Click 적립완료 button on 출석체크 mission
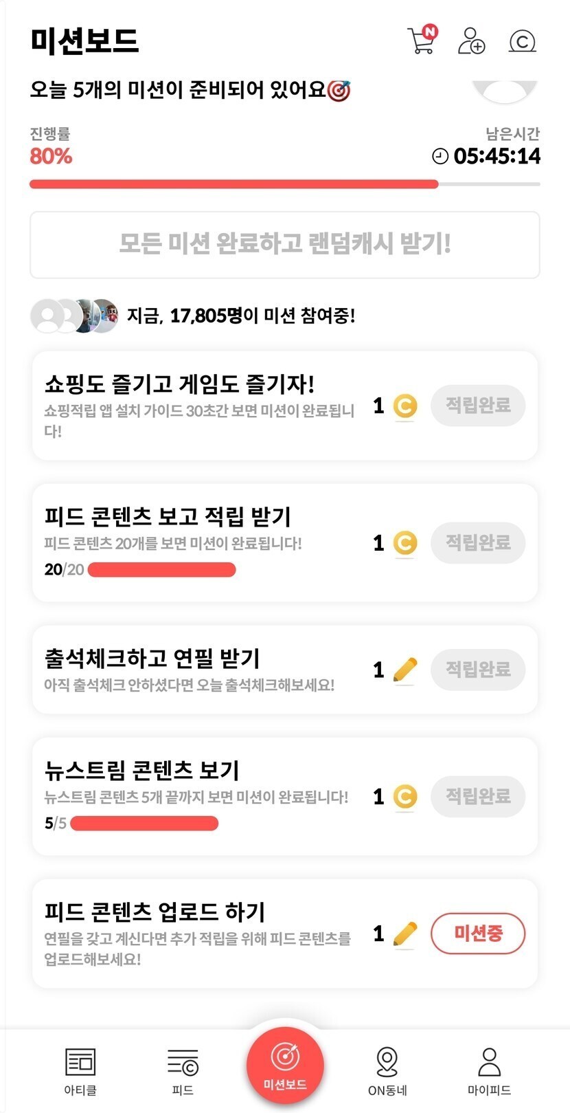The width and height of the screenshot is (570, 1113). click(478, 670)
